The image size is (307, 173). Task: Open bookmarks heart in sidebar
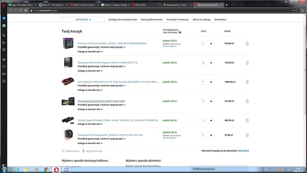pos(4,67)
